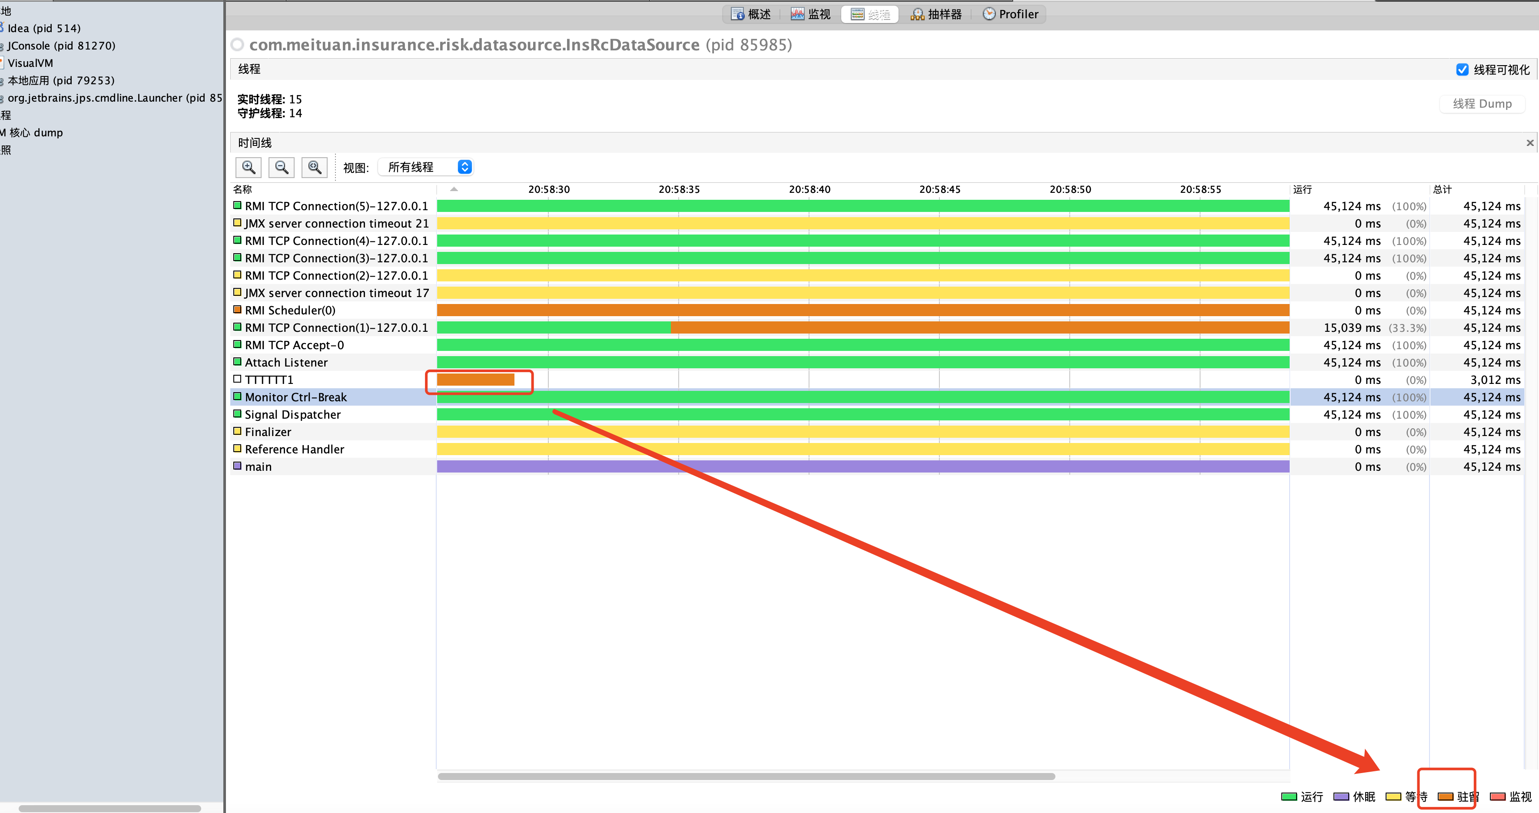Viewport: 1539px width, 813px height.
Task: Click the zoom in magnifier button
Action: (249, 167)
